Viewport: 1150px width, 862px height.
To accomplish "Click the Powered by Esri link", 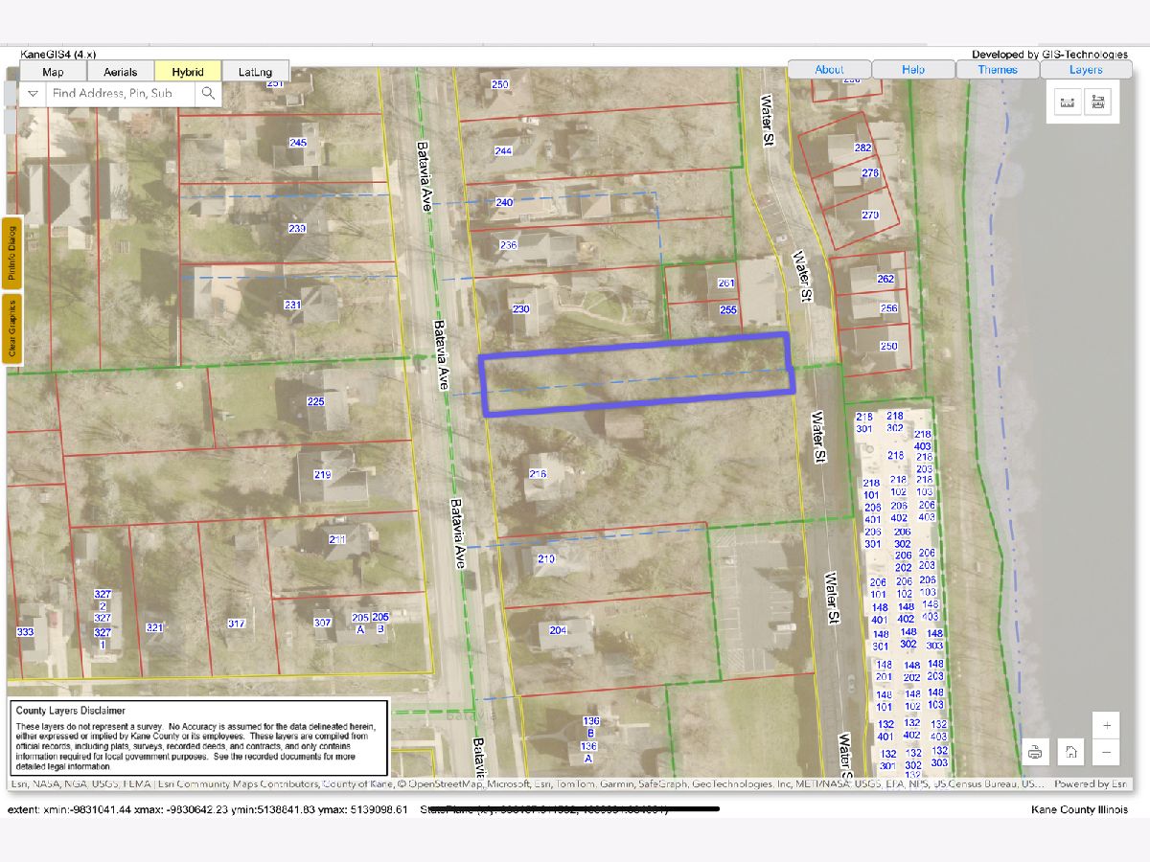I will click(1090, 784).
